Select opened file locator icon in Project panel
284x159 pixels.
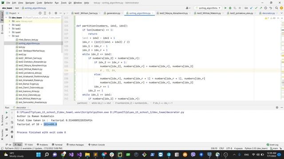40,13
